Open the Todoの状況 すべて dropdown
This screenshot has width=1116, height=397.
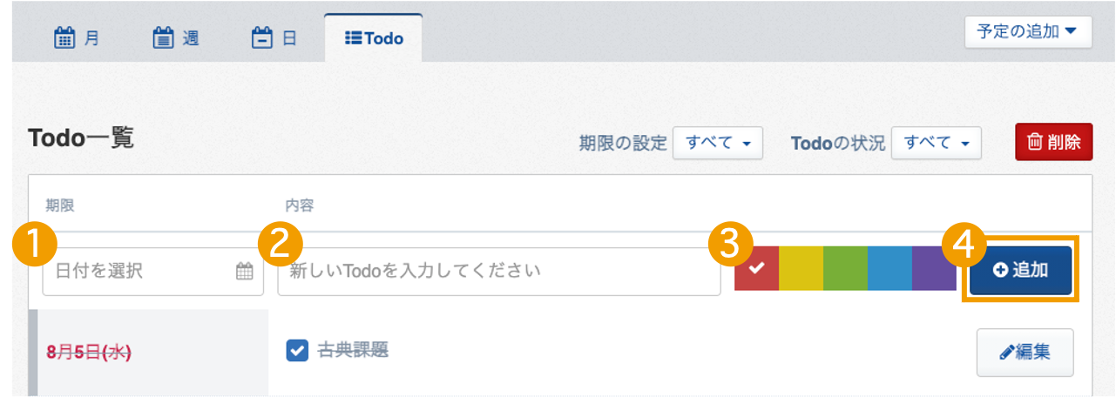pyautogui.click(x=937, y=143)
